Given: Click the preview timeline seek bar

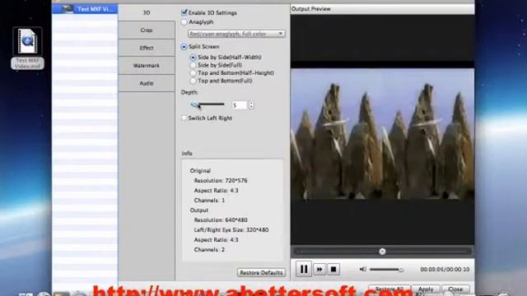Looking at the screenshot, I should pyautogui.click(x=382, y=252).
